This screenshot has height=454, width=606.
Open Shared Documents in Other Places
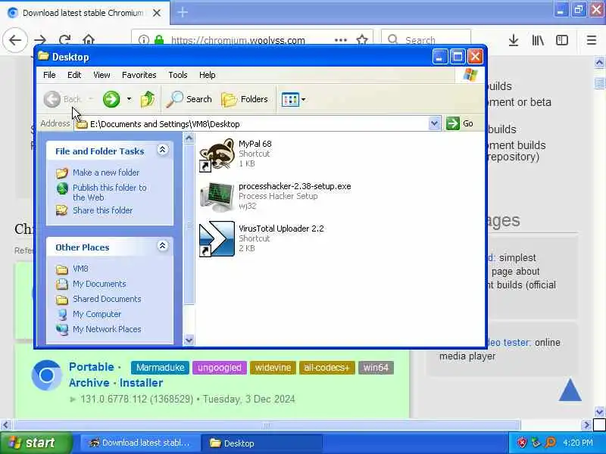tap(107, 299)
